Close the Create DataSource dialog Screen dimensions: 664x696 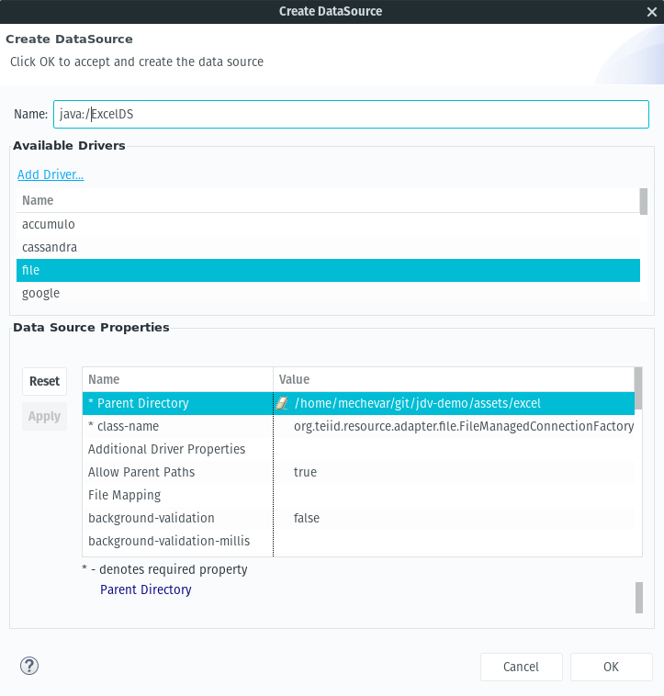[651, 12]
